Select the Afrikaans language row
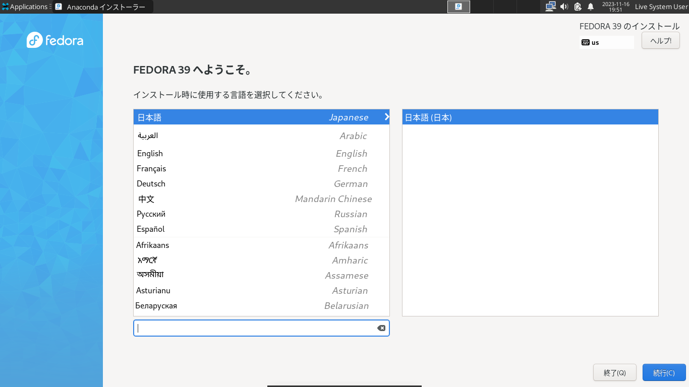Viewport: 689px width, 387px height. coord(261,245)
